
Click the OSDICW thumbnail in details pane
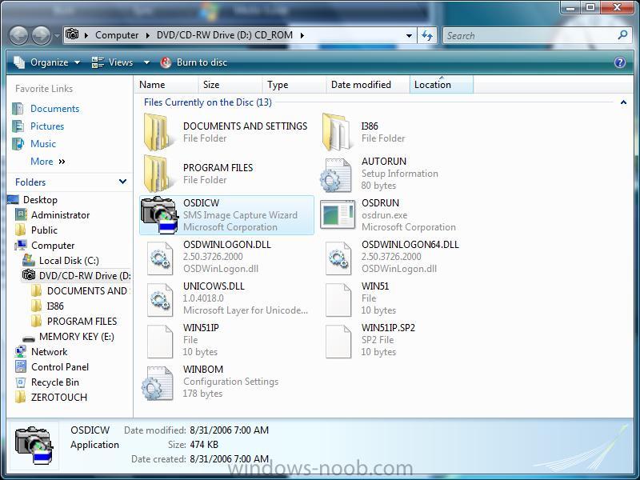click(x=34, y=446)
